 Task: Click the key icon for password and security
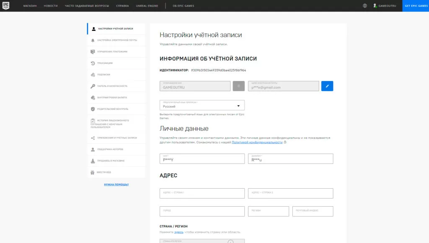93,86
